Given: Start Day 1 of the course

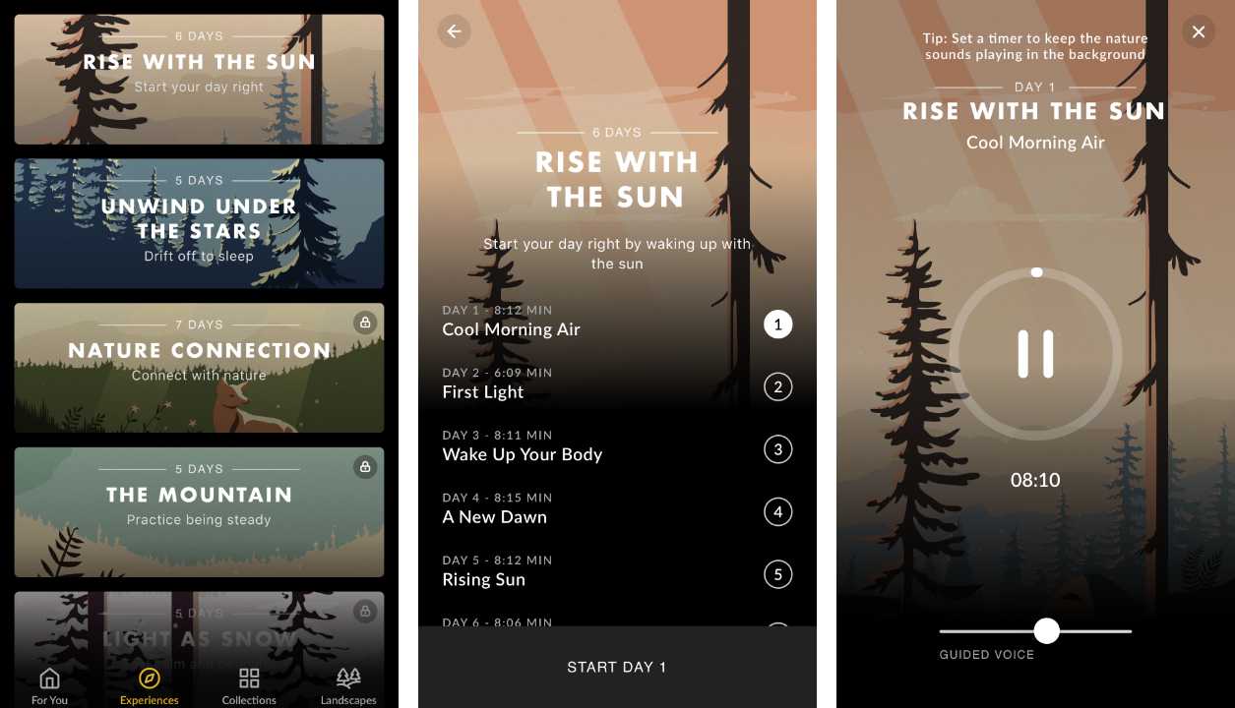Looking at the screenshot, I should point(617,667).
